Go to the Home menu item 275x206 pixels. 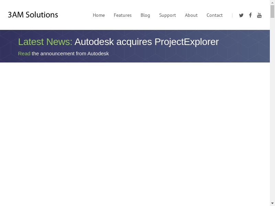tap(99, 15)
